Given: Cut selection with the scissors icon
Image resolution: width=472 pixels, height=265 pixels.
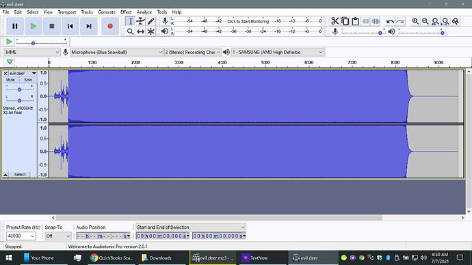Looking at the screenshot, I should (x=335, y=21).
